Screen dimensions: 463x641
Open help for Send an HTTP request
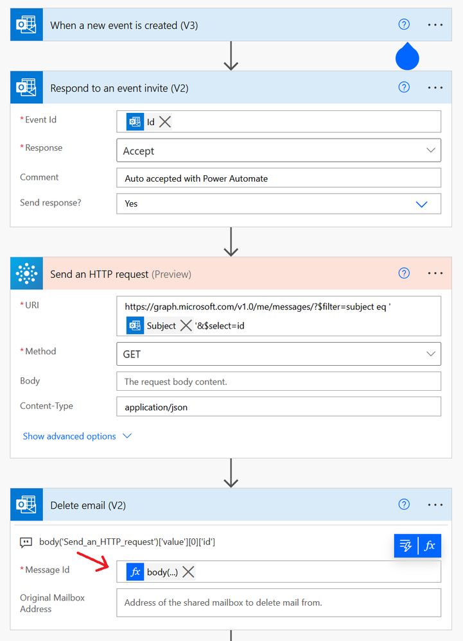pyautogui.click(x=404, y=273)
